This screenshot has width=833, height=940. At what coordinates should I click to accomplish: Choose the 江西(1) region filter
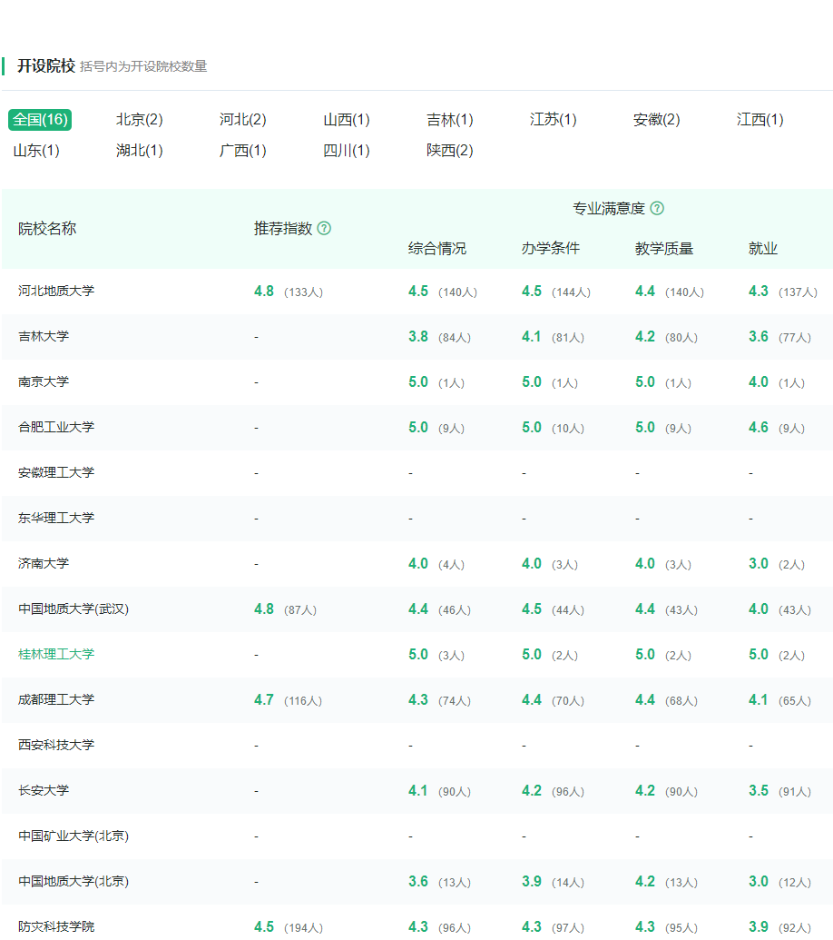pos(759,119)
